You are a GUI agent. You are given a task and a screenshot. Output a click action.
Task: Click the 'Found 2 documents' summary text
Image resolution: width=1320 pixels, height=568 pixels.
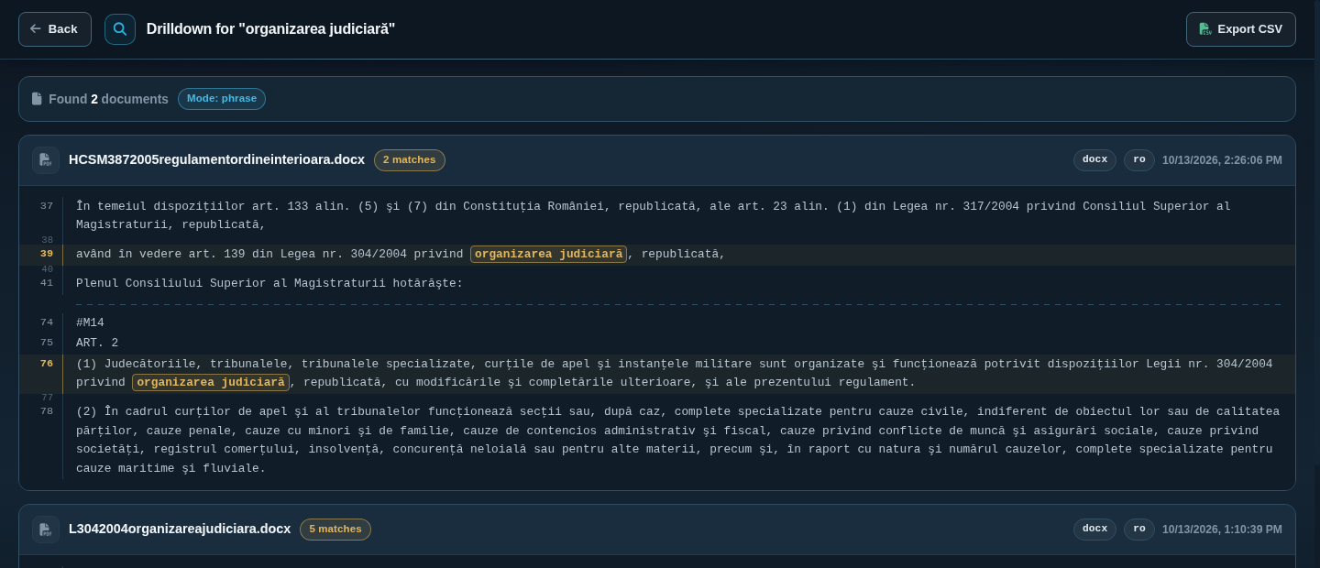click(x=108, y=99)
